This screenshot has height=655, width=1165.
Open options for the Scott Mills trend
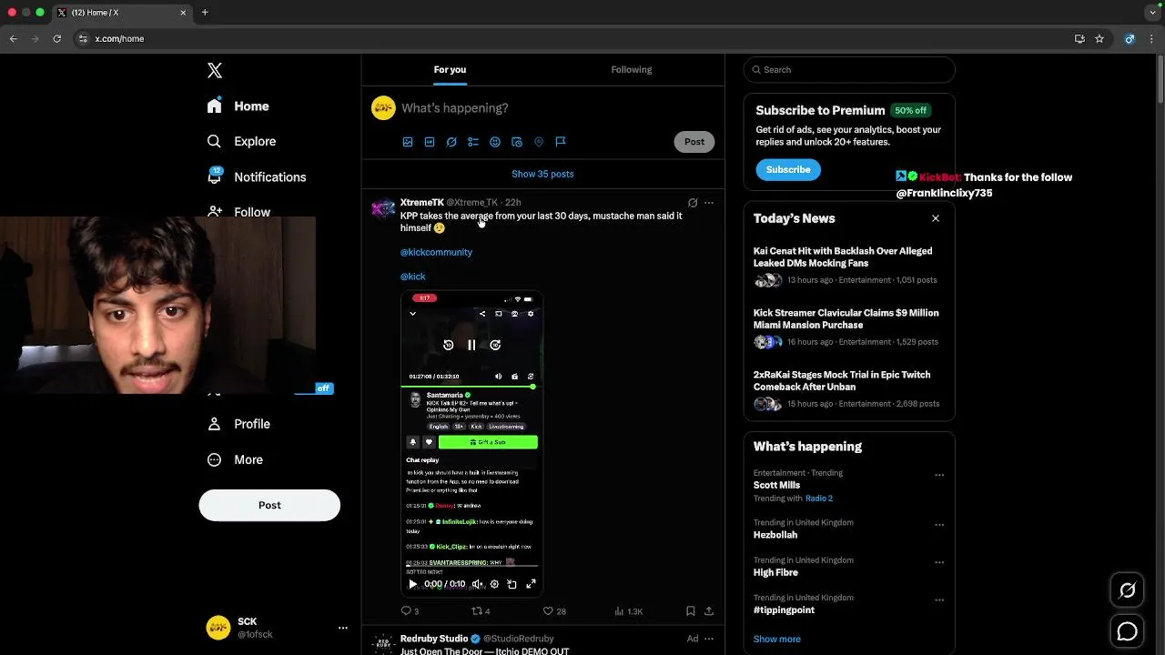click(x=939, y=475)
